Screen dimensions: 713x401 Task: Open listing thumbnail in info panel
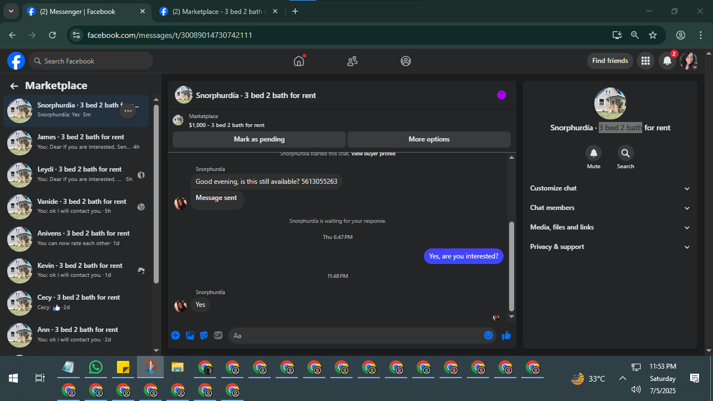pyautogui.click(x=610, y=104)
